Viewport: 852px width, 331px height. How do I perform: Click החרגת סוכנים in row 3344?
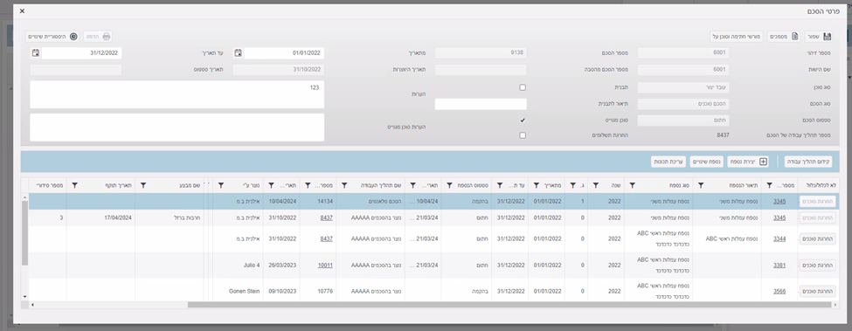click(817, 238)
